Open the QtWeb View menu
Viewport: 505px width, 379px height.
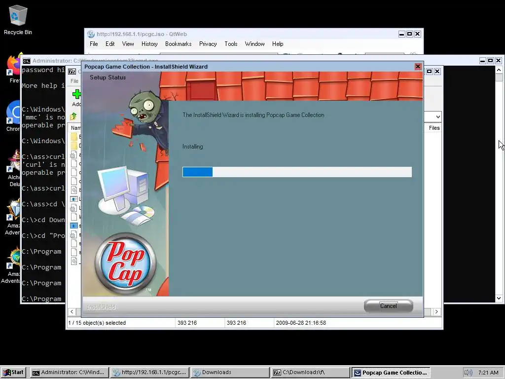pyautogui.click(x=128, y=44)
